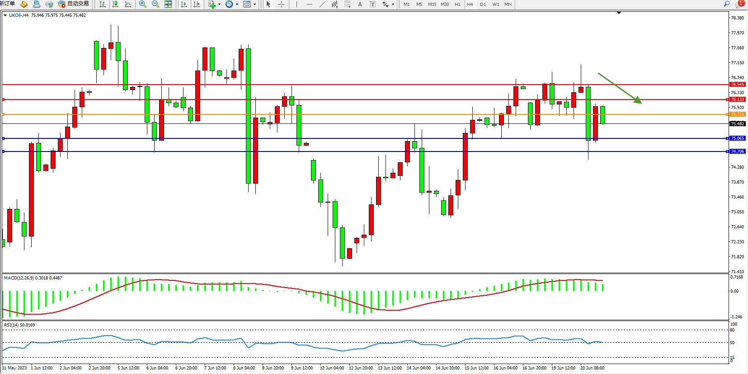Switch chart to candlesticks mode
The height and width of the screenshot is (374, 748).
pos(115,4)
